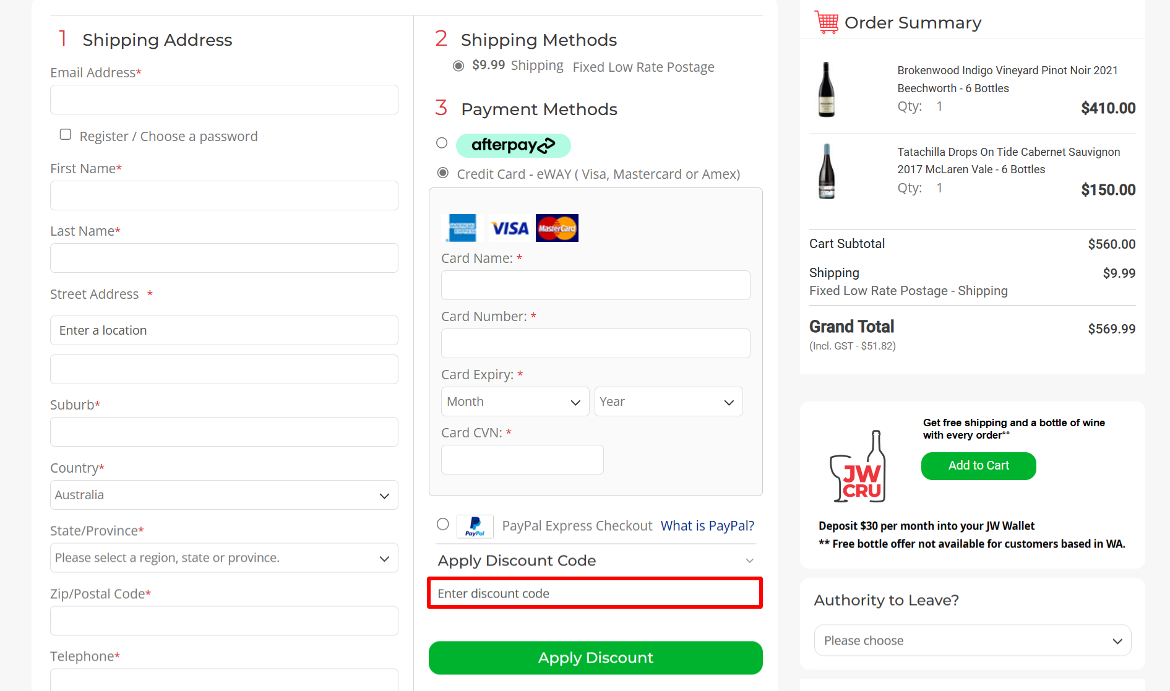This screenshot has height=691, width=1170.
Task: Check the Register / Choose a password box
Action: click(65, 134)
